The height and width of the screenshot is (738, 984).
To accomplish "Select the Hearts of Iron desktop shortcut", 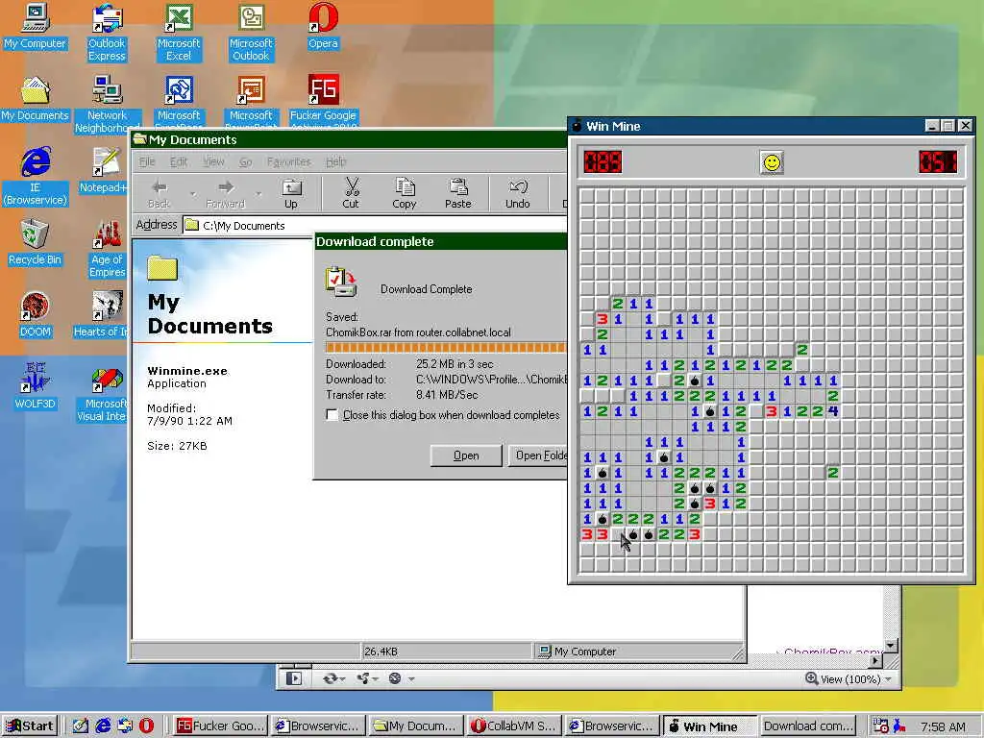I will [100, 314].
